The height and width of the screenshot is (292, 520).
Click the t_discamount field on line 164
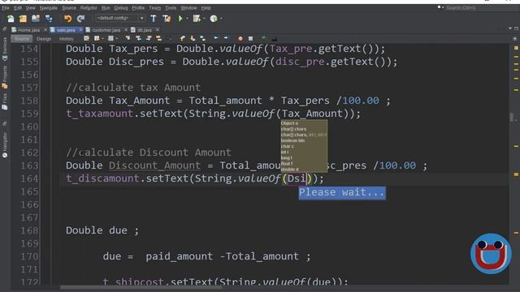103,178
